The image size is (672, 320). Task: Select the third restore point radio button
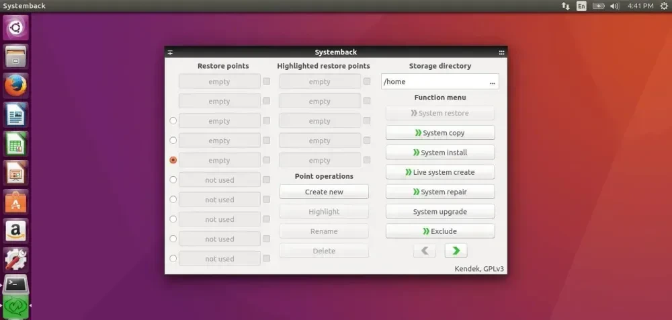[173, 120]
